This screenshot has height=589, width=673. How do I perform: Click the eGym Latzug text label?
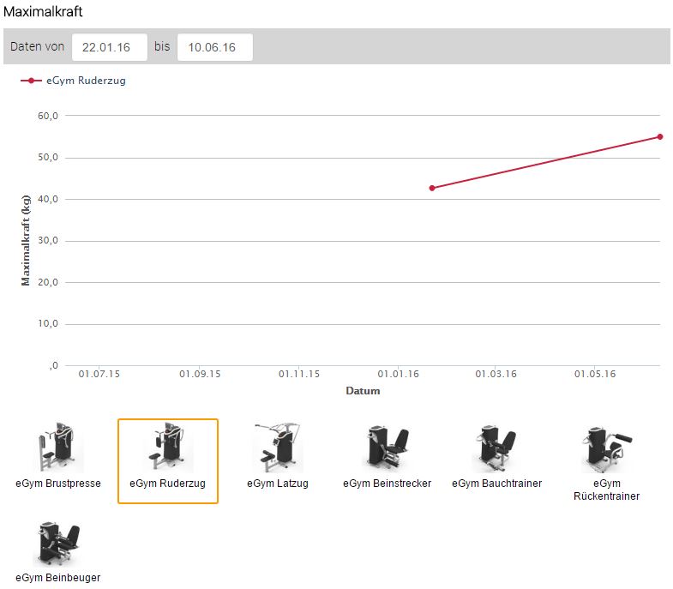278,484
